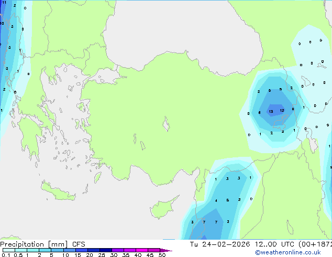
Task: Click the 'CFS' model label
Action: point(79,244)
